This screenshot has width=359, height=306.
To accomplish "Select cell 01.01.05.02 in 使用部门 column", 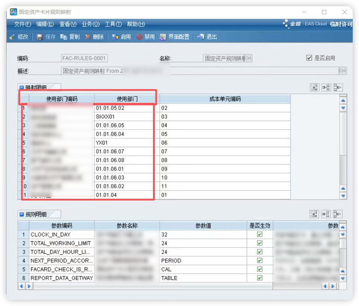I will (127, 108).
